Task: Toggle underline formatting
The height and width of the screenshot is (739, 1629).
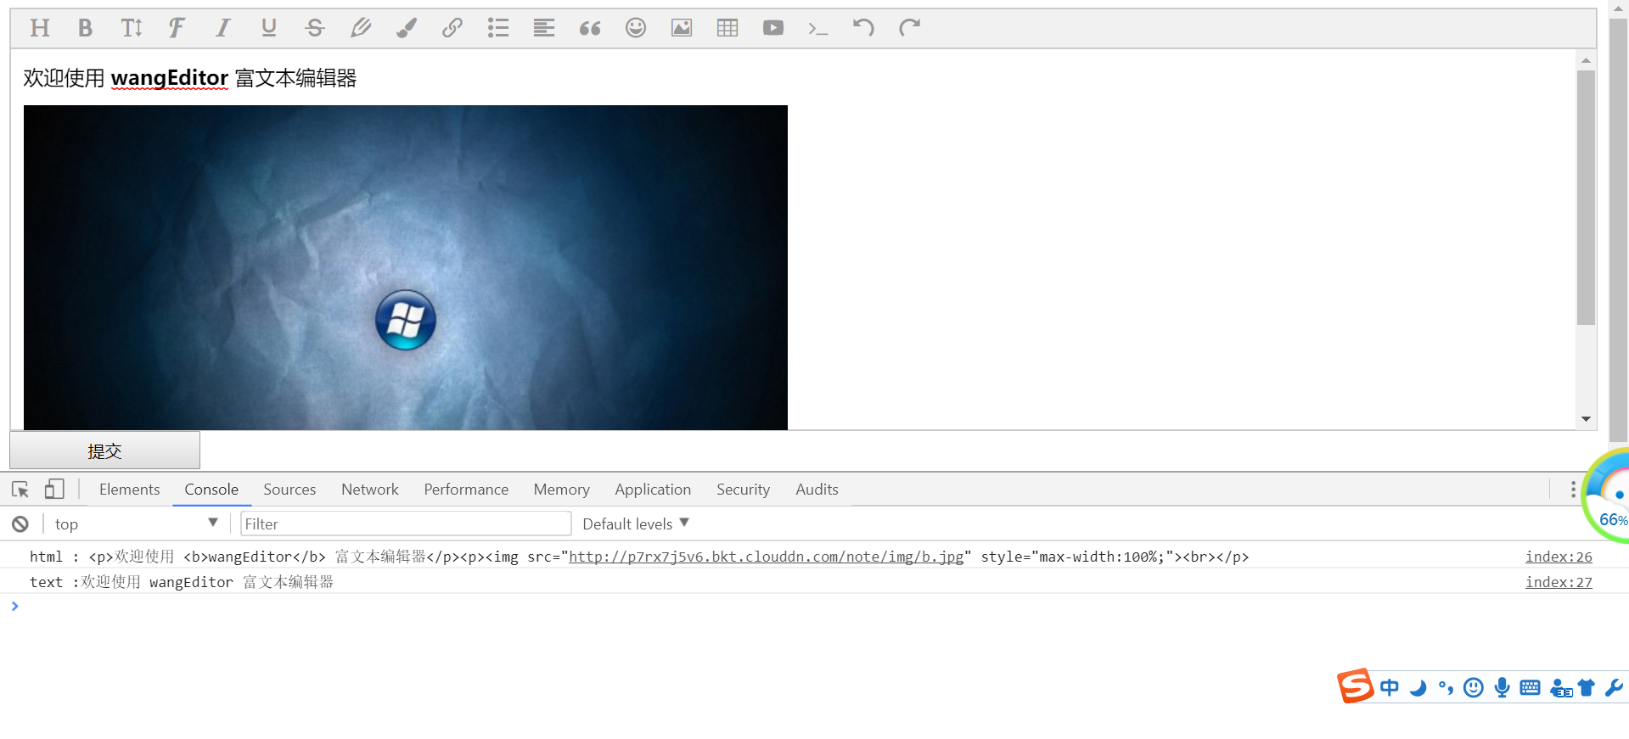Action: [268, 28]
